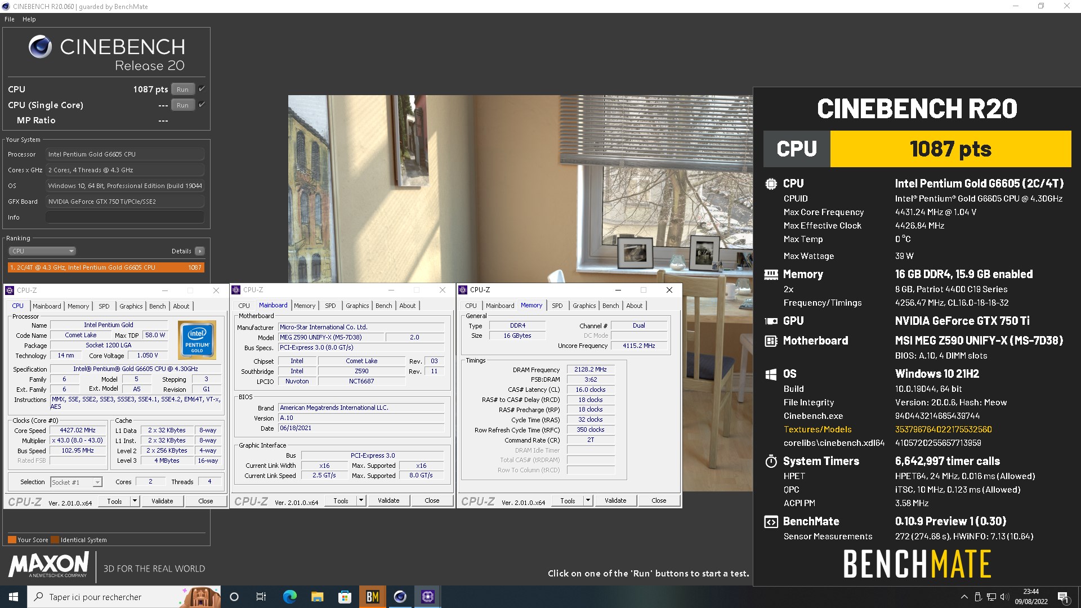This screenshot has height=608, width=1081.
Task: Click Mainboard CPU-Z window title icon
Action: tap(236, 290)
